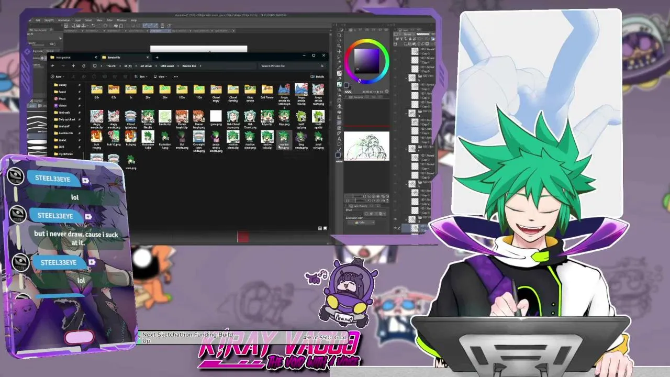
Task: Select the Zoom magnifier tool in Clip Studio
Action: [x=339, y=35]
